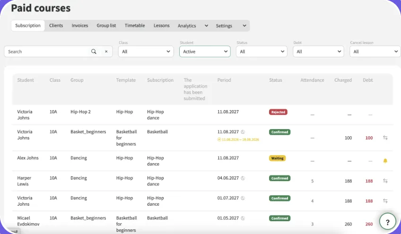Image resolution: width=401 pixels, height=234 pixels.
Task: Go to the Timetable tab
Action: coord(135,26)
